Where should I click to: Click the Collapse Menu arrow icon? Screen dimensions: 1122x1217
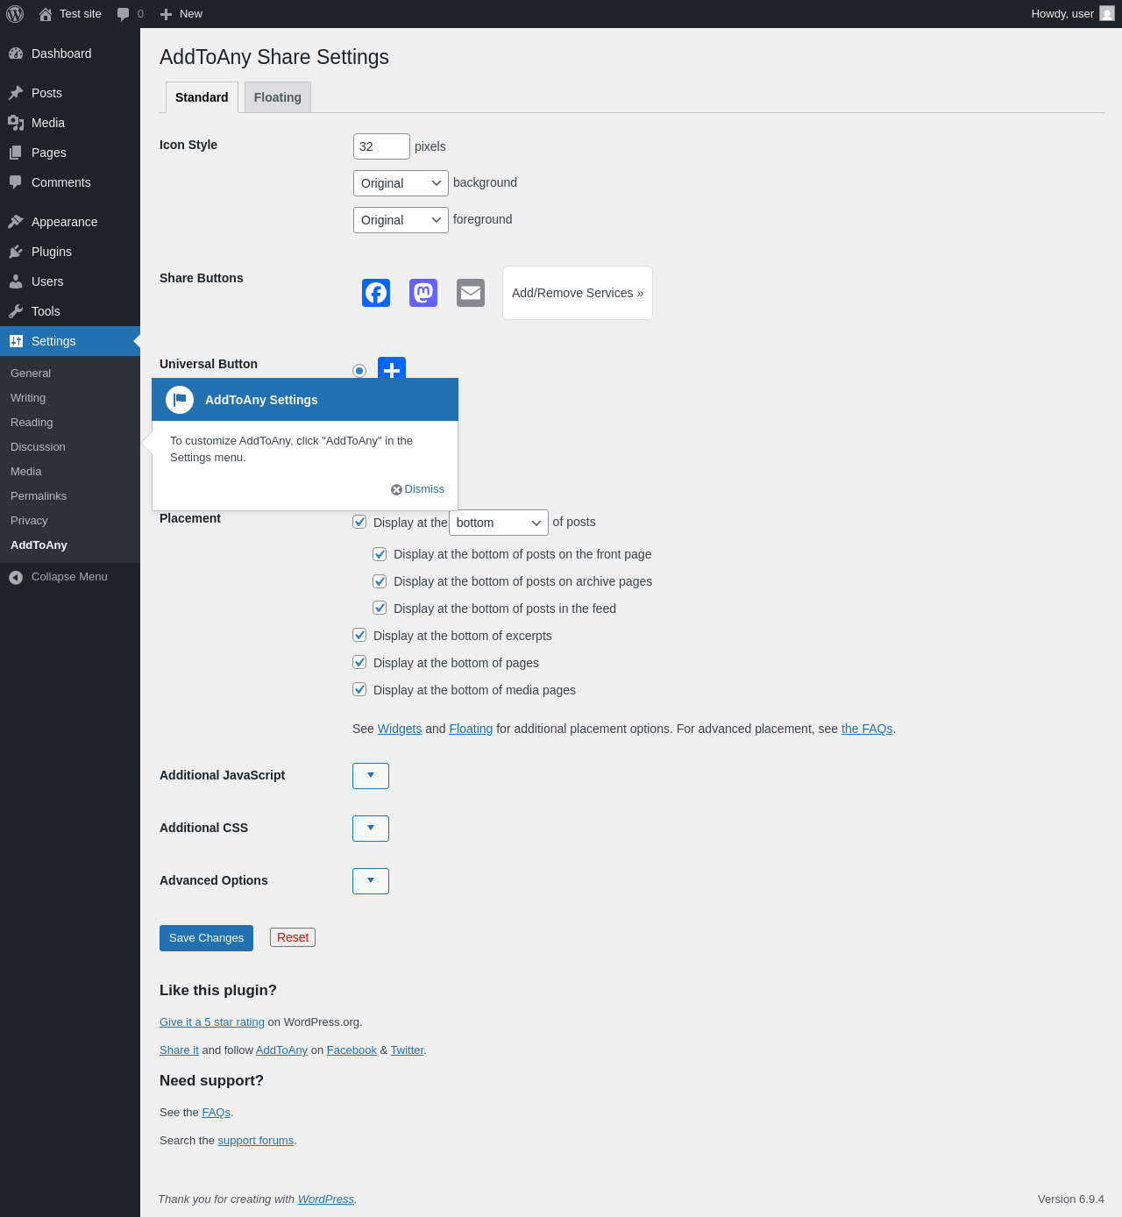coord(16,577)
